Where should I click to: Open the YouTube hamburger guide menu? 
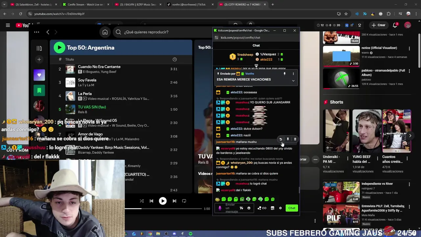pyautogui.click(x=8, y=25)
